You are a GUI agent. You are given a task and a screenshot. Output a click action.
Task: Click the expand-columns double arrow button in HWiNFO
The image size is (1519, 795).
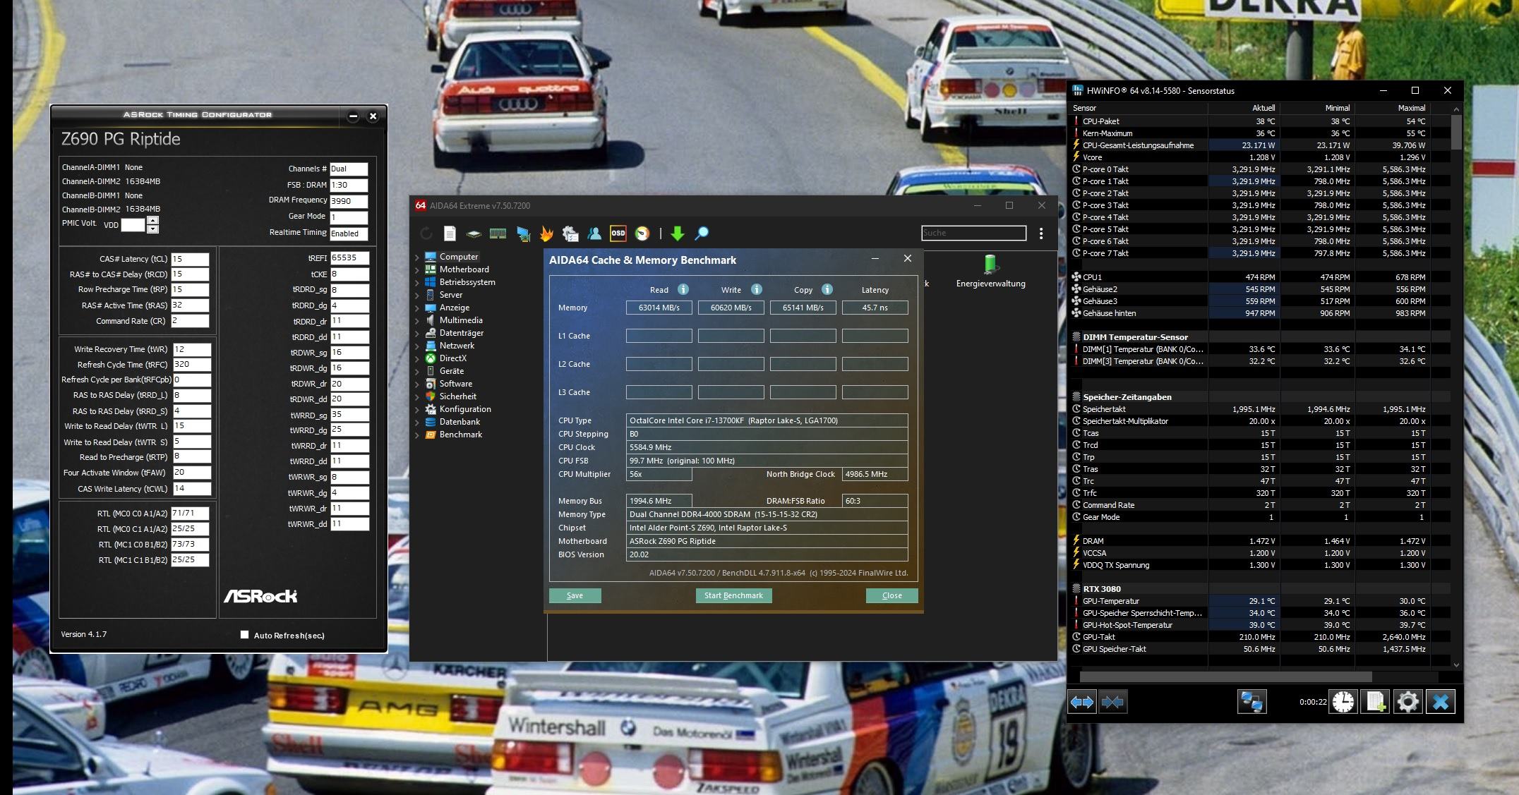(1082, 702)
